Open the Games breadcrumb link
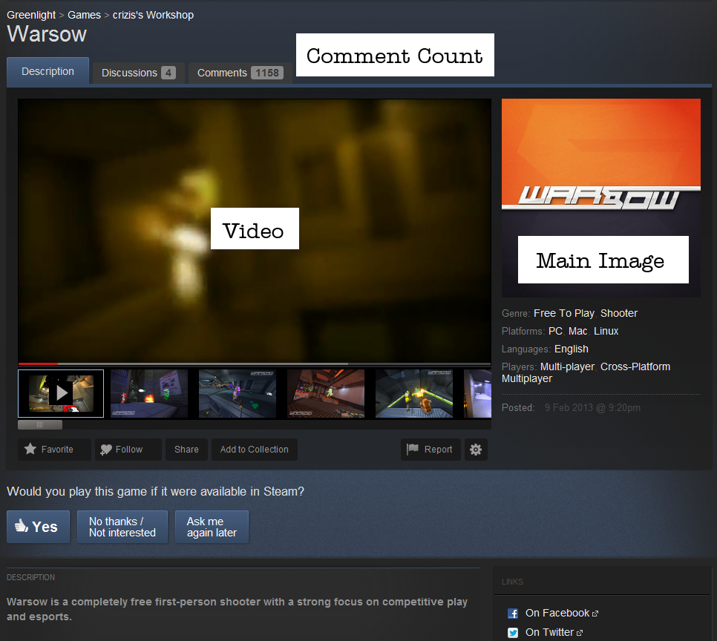 [x=84, y=15]
